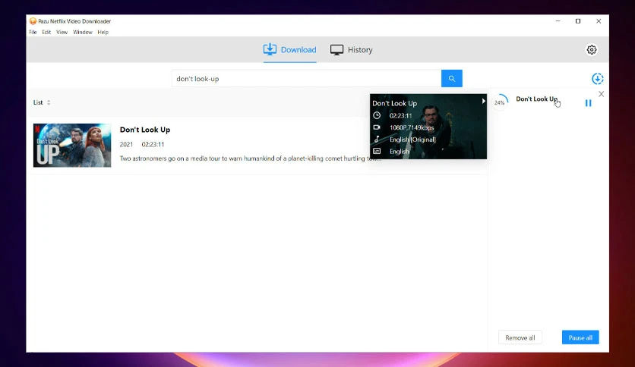This screenshot has width=635, height=367.
Task: Click the video quality camera icon
Action: click(x=377, y=127)
